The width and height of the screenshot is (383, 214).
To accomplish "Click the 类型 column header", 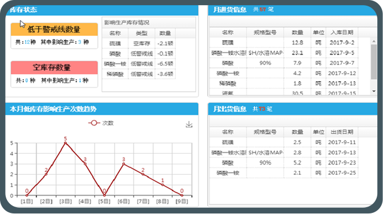I will pos(142,33).
